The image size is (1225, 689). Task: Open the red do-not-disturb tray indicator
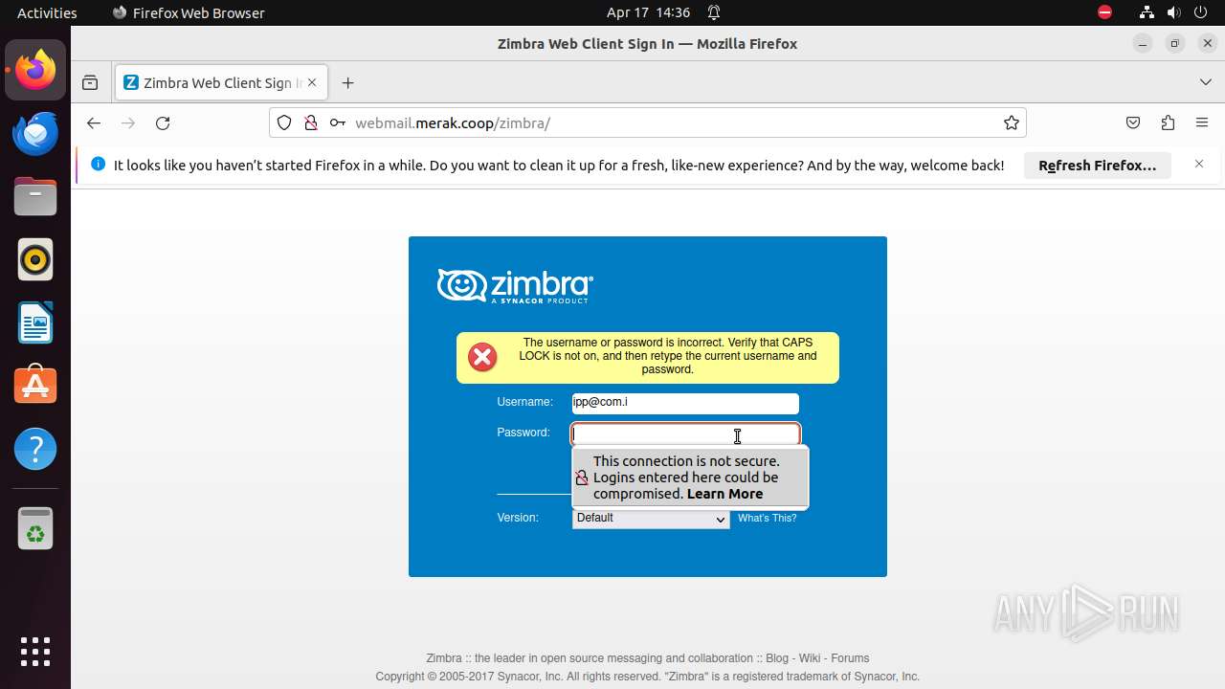(1105, 12)
